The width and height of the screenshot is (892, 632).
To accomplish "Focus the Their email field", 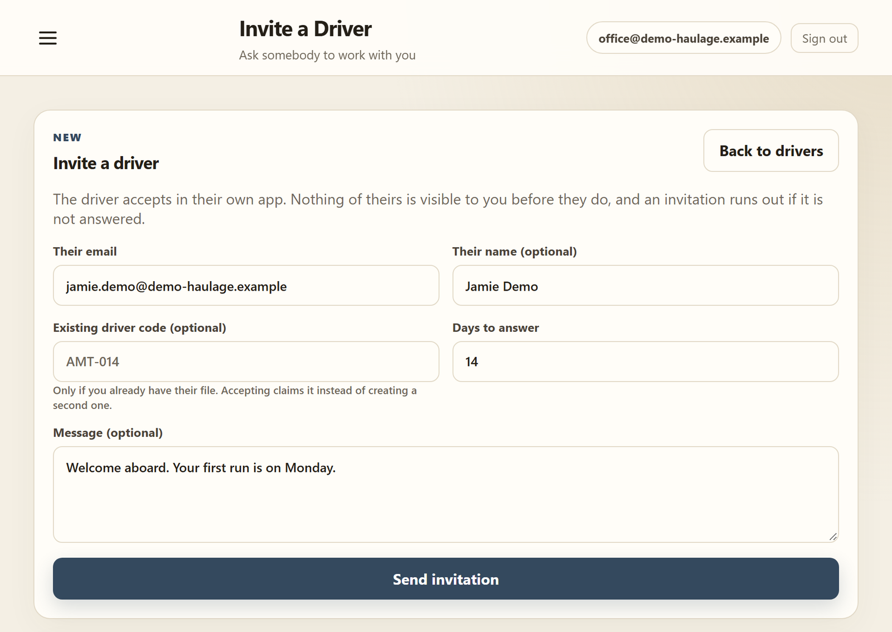I will point(246,286).
